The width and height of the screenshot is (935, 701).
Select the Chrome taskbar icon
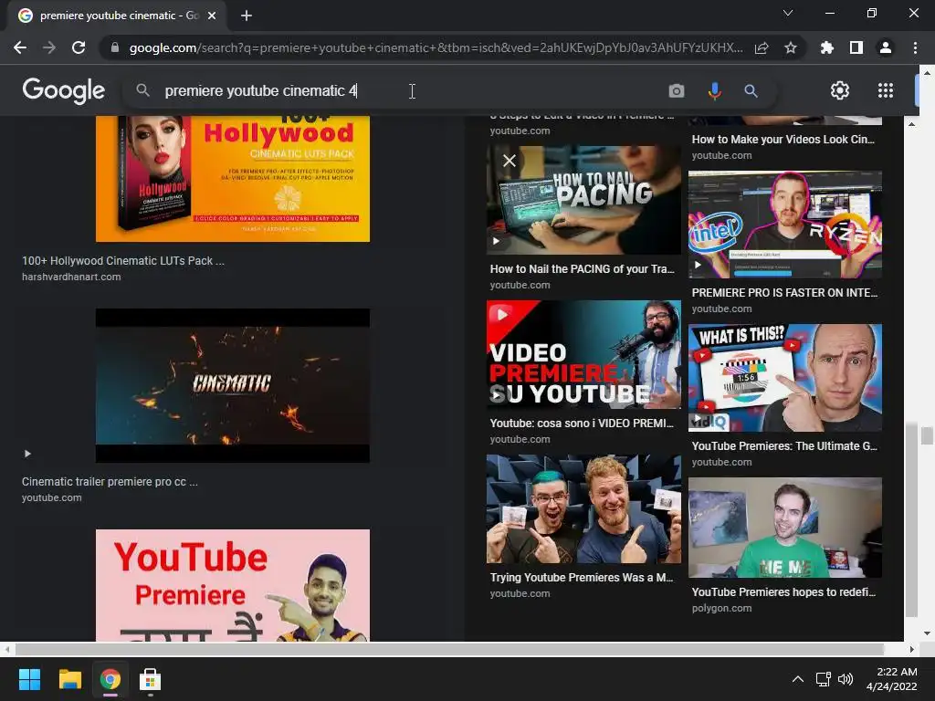(110, 679)
